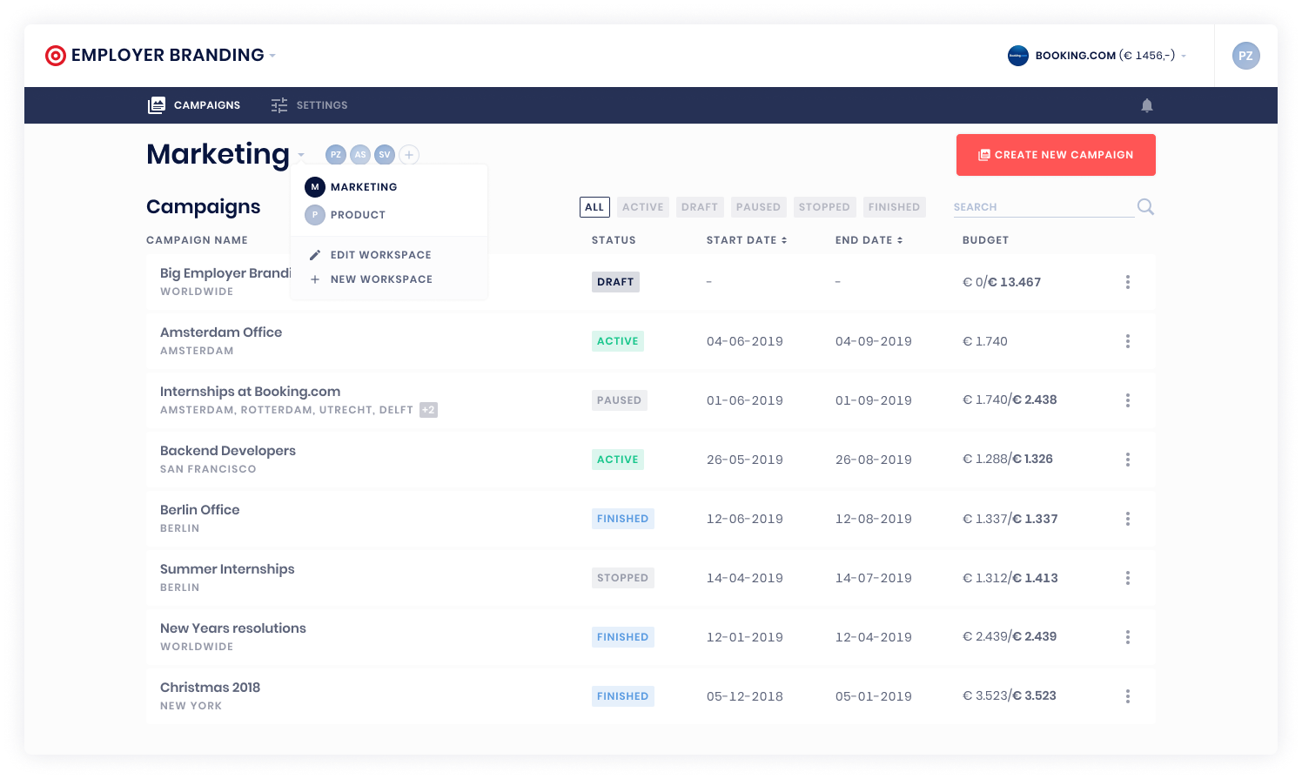The width and height of the screenshot is (1302, 779).
Task: Open row options for New Years resolutions
Action: click(1128, 637)
